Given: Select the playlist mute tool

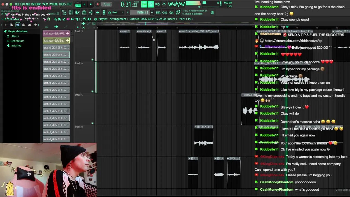Looking at the screenshot, I should (x=68, y=19).
